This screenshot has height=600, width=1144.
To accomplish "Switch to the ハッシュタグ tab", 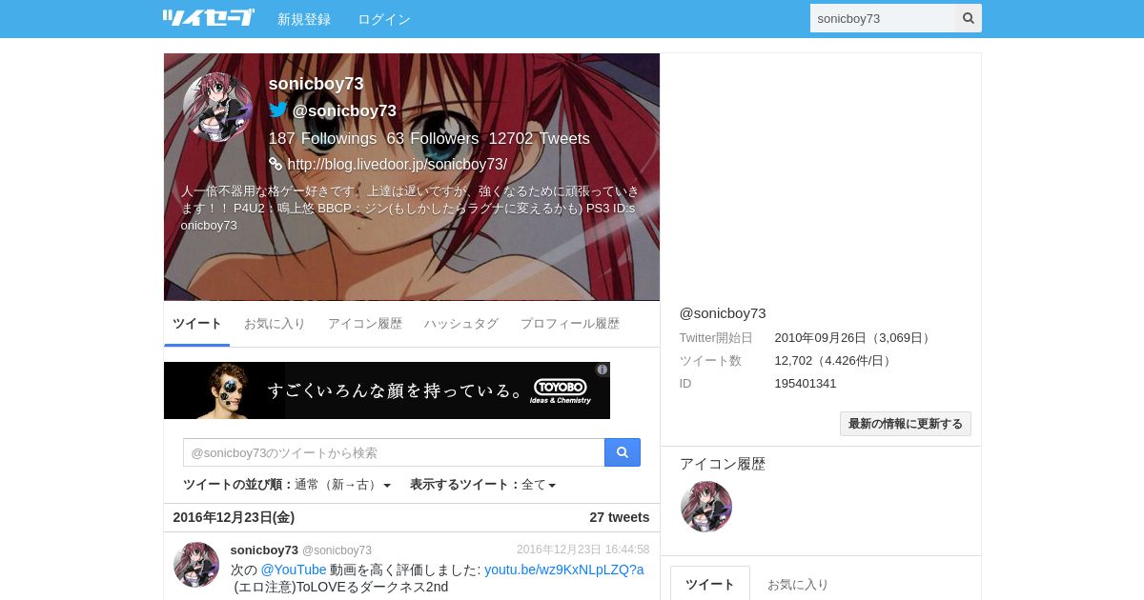I will pyautogui.click(x=461, y=324).
